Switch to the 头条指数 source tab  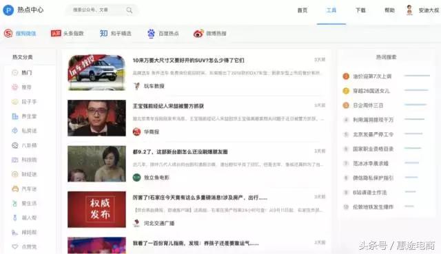68,34
